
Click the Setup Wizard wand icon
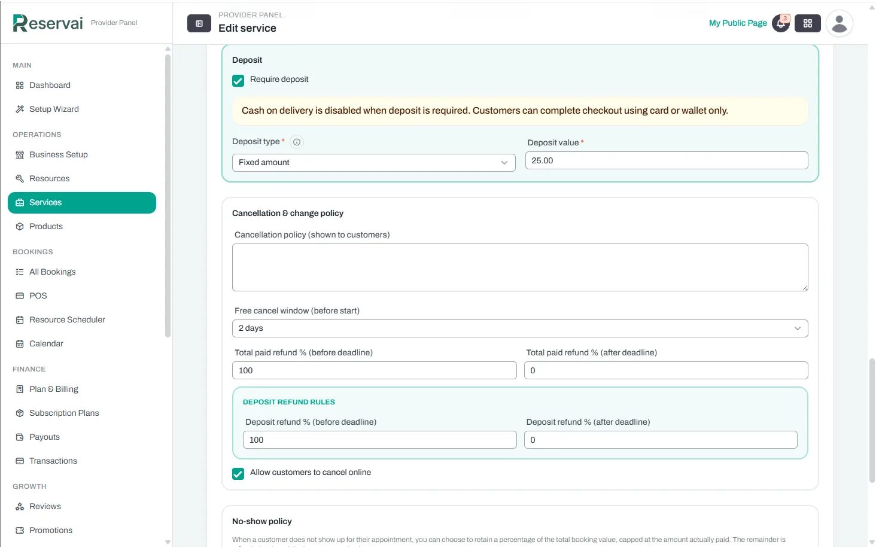coord(20,109)
